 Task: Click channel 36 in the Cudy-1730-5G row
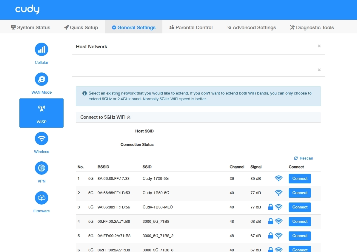point(232,179)
